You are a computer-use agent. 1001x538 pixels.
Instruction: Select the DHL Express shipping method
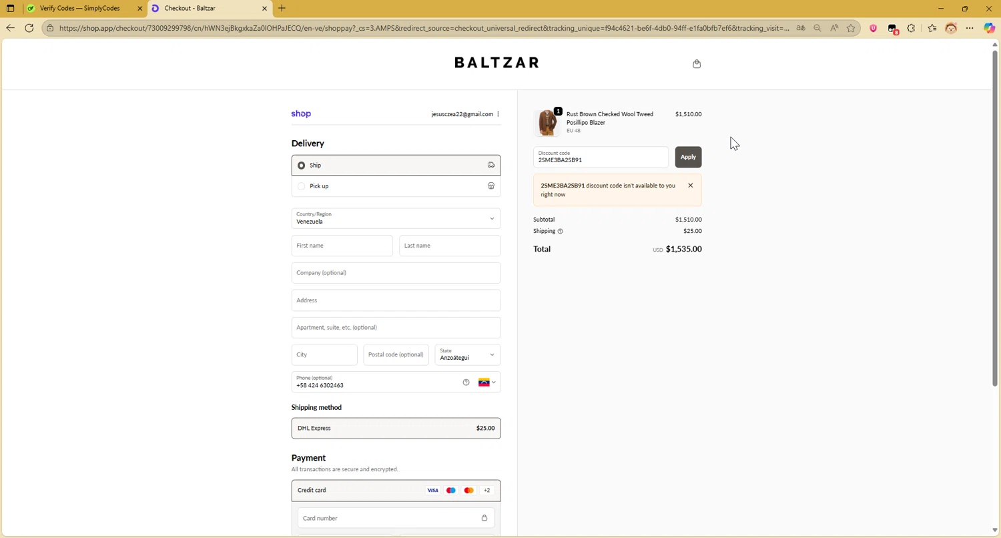[396, 428]
